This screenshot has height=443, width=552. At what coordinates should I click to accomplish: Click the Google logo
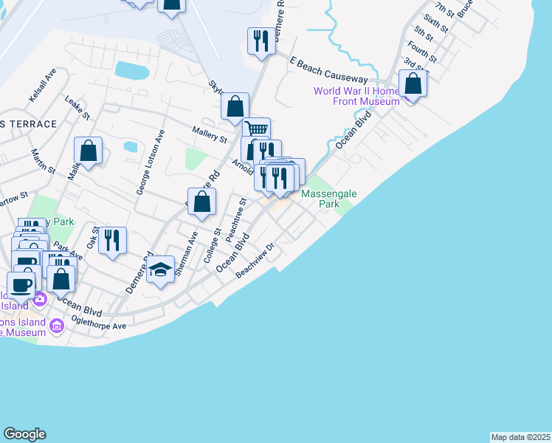24,434
